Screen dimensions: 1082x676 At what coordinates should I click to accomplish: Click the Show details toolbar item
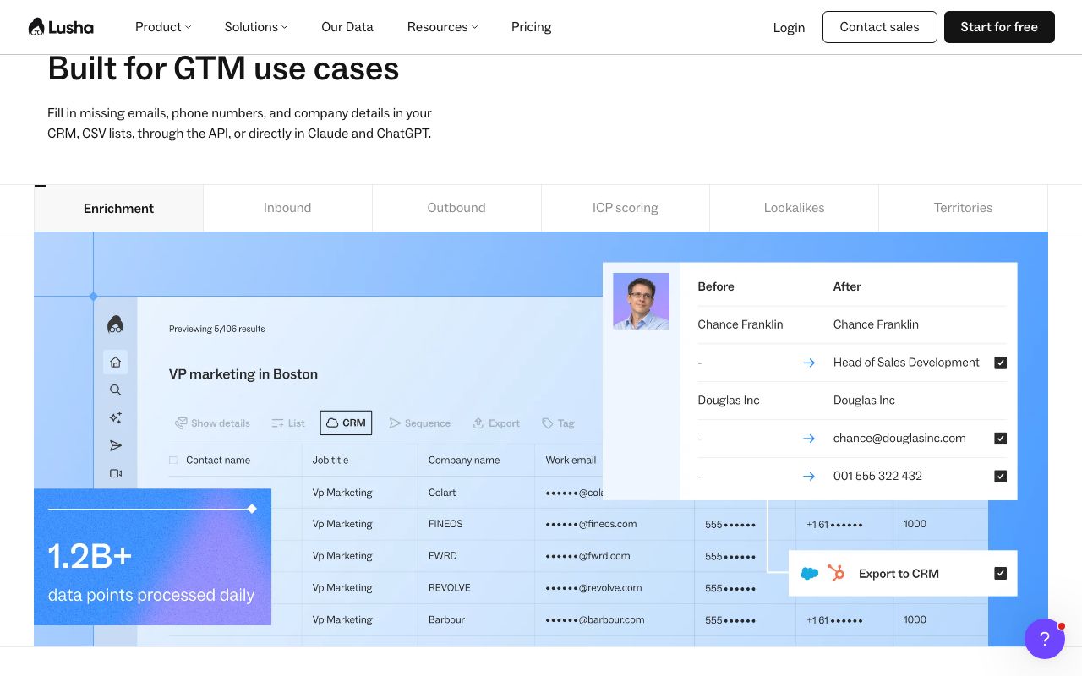212,423
